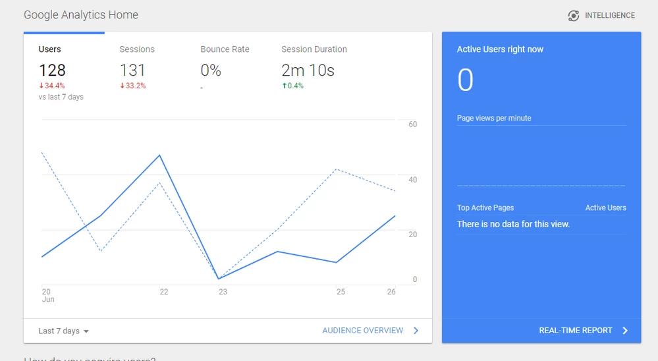Click the Google Analytics Home heading
The width and height of the screenshot is (658, 361).
pyautogui.click(x=81, y=14)
